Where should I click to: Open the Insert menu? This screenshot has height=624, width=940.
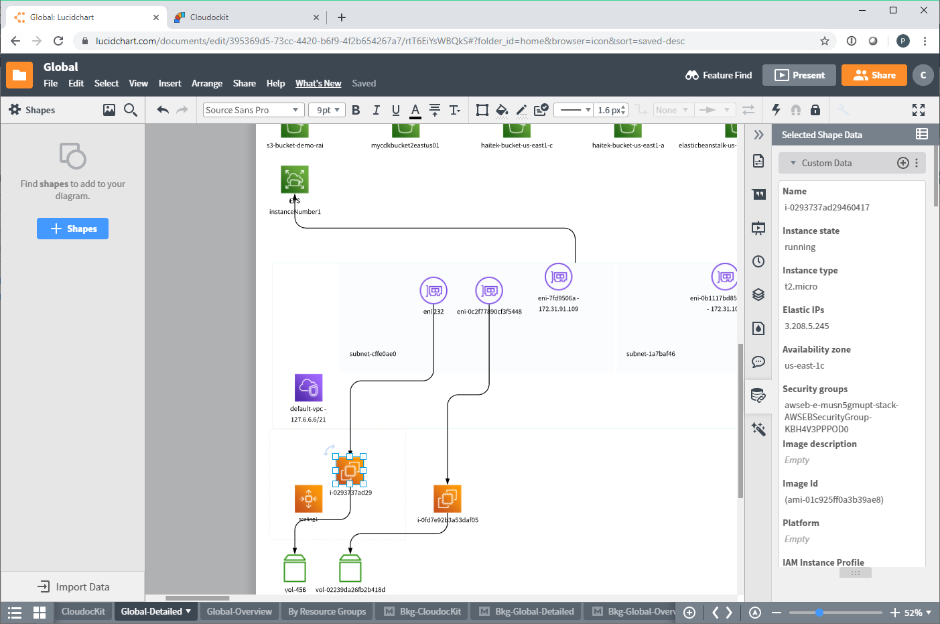(x=170, y=83)
